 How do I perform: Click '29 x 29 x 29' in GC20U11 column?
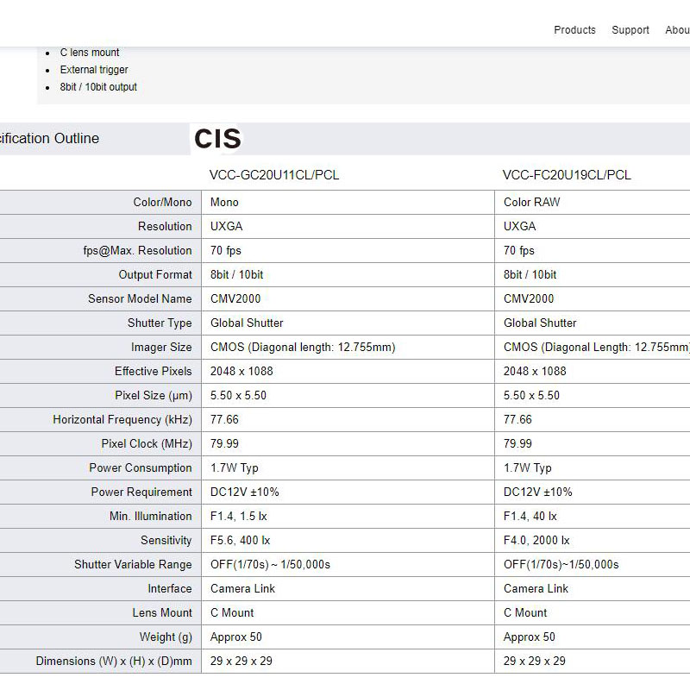coord(241,661)
